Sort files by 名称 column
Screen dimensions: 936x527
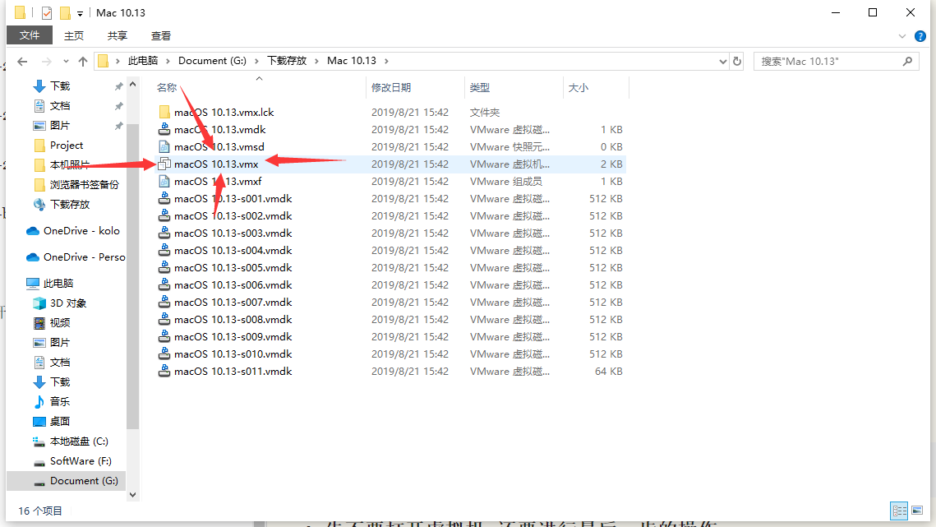[167, 88]
